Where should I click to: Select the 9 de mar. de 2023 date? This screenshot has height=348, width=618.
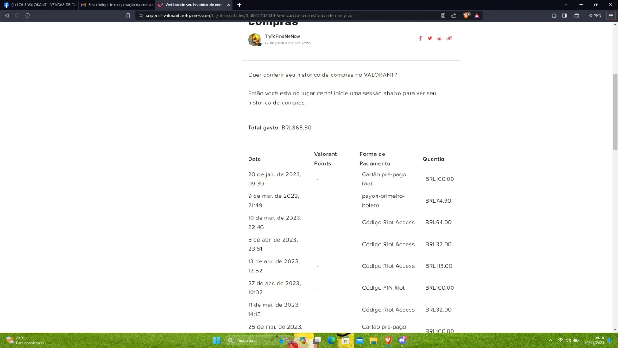pyautogui.click(x=274, y=200)
